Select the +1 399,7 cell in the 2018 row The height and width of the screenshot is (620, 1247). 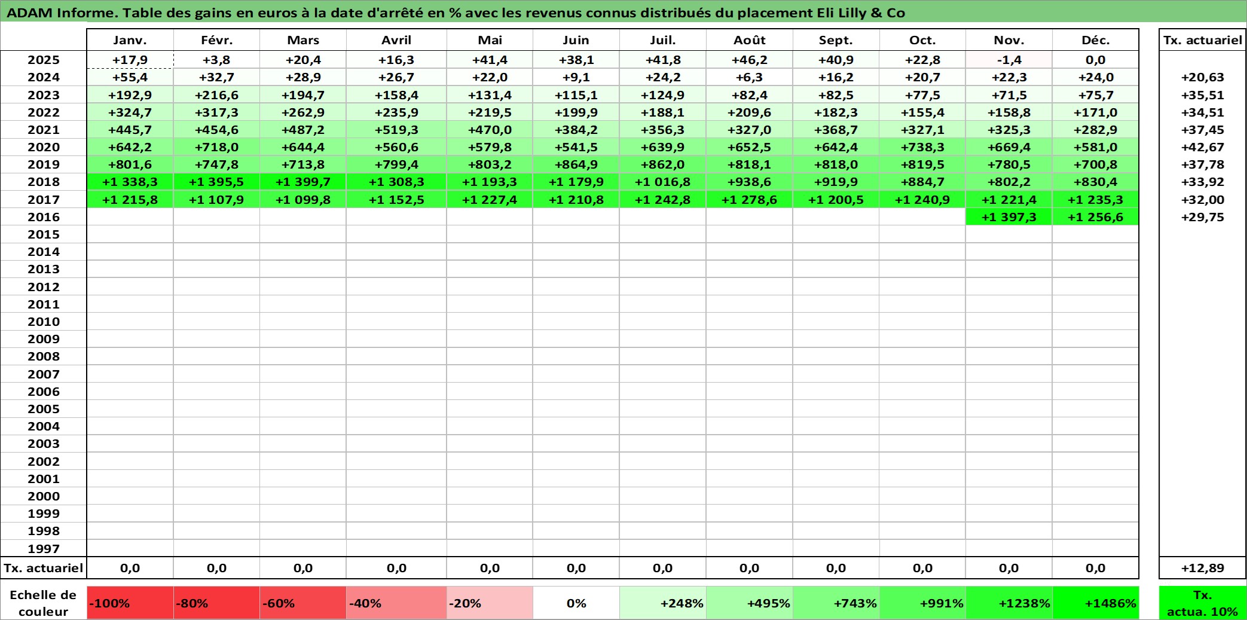[x=303, y=182]
